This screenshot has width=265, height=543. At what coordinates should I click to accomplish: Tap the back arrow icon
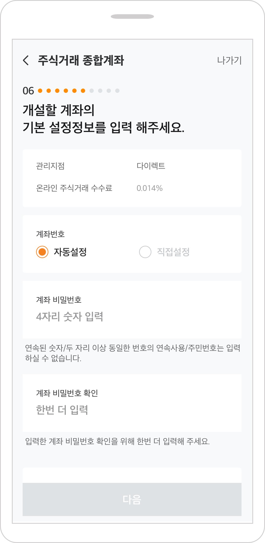tap(26, 60)
